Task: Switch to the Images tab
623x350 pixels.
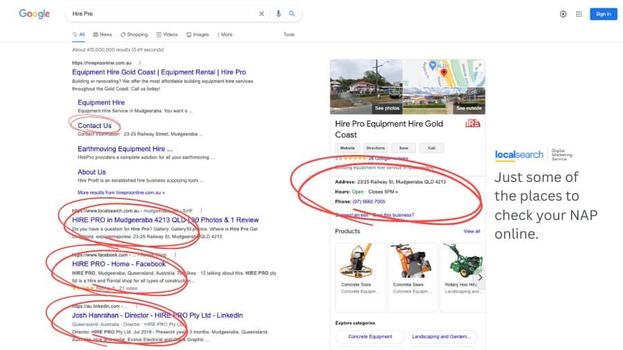Action: [x=198, y=35]
